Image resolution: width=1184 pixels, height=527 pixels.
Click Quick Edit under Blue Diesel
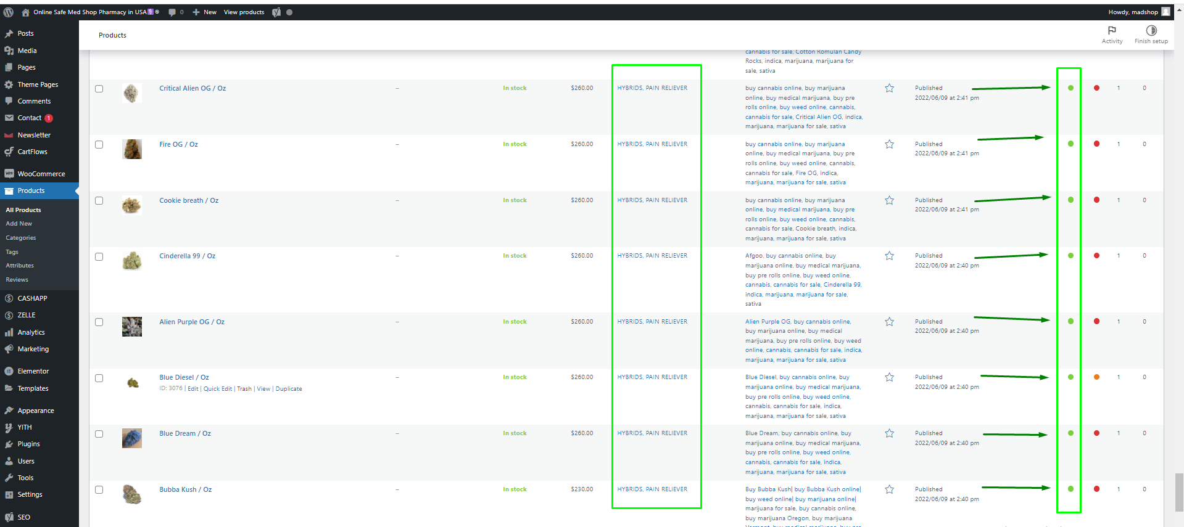point(218,389)
